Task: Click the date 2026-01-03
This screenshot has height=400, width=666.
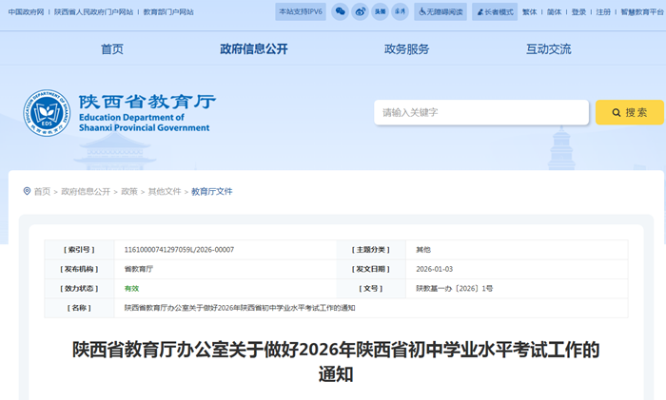Action: 434,269
